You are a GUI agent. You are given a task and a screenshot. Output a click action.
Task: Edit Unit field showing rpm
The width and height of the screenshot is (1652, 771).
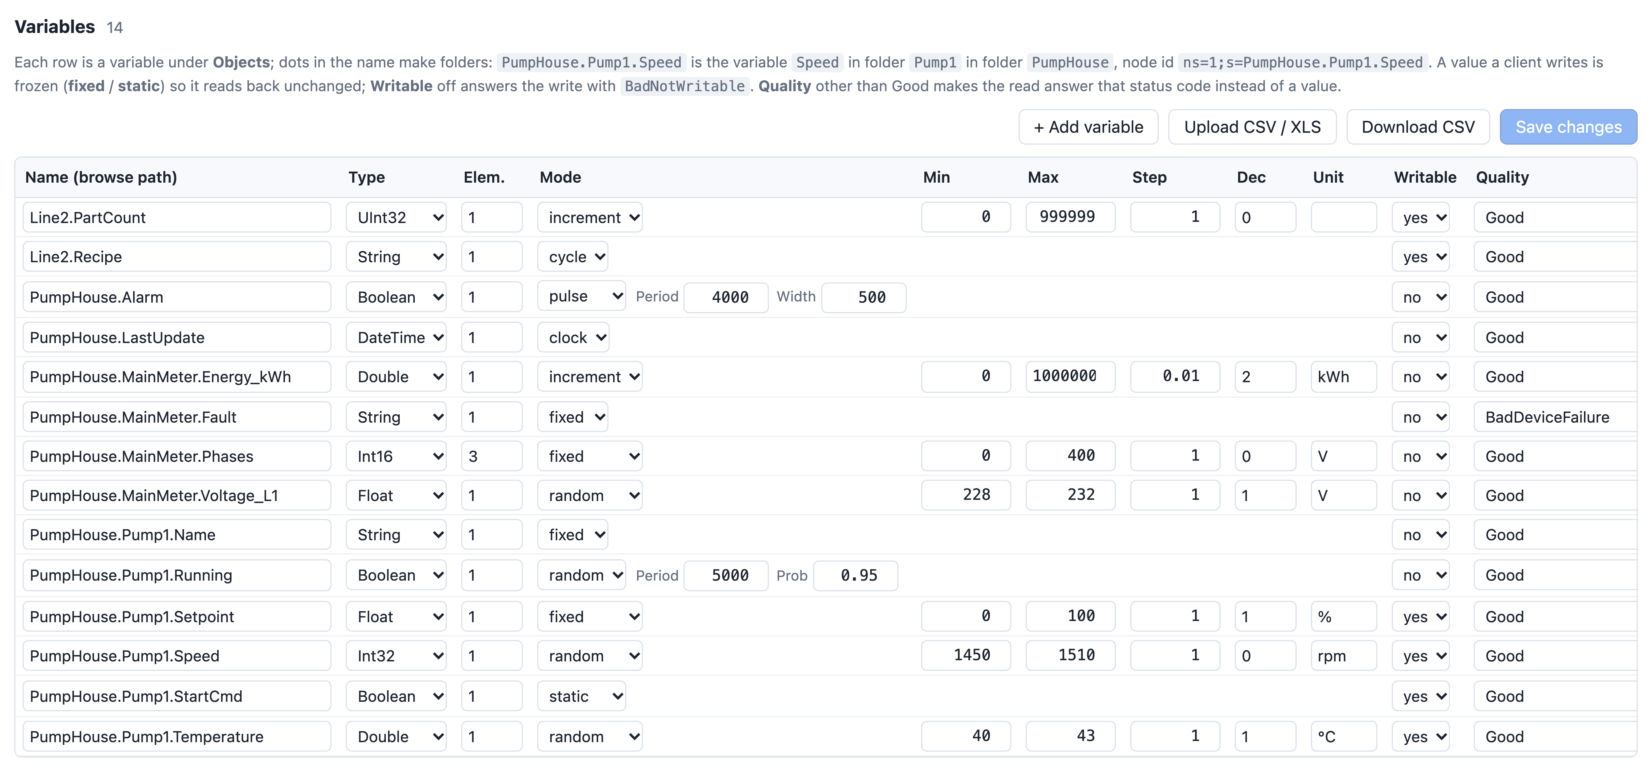tap(1344, 656)
